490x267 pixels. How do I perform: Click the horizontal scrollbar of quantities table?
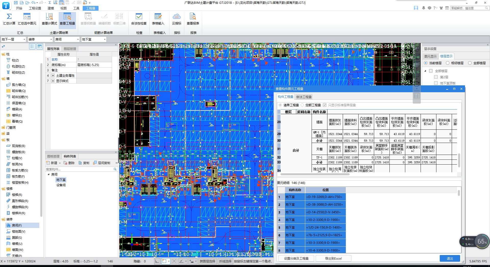315,174
